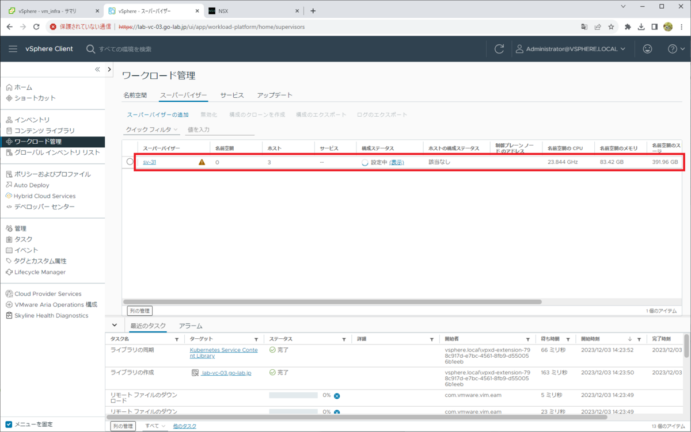The height and width of the screenshot is (432, 691).
Task: Open Kubernetes Service Content Library link
Action: [x=224, y=353]
